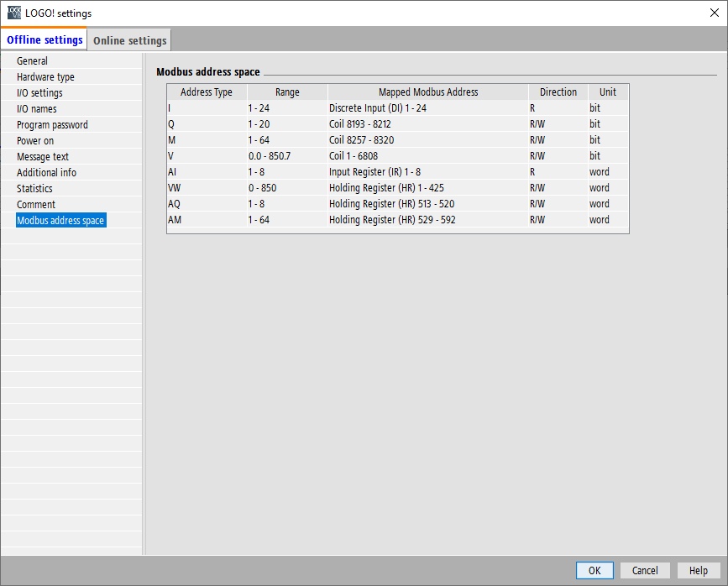Select the Comment entry
Image resolution: width=728 pixels, height=586 pixels.
[36, 204]
